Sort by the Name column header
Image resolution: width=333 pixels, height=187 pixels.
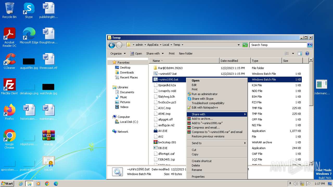(x=184, y=61)
